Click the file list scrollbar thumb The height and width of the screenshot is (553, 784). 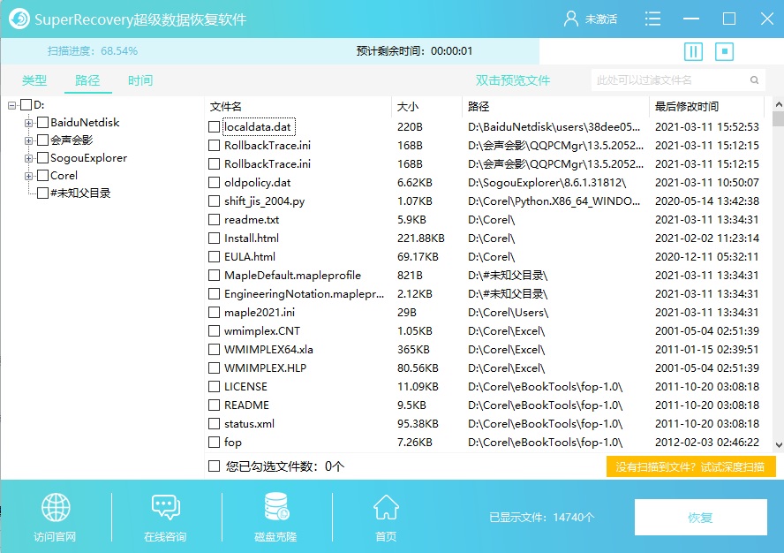778,118
